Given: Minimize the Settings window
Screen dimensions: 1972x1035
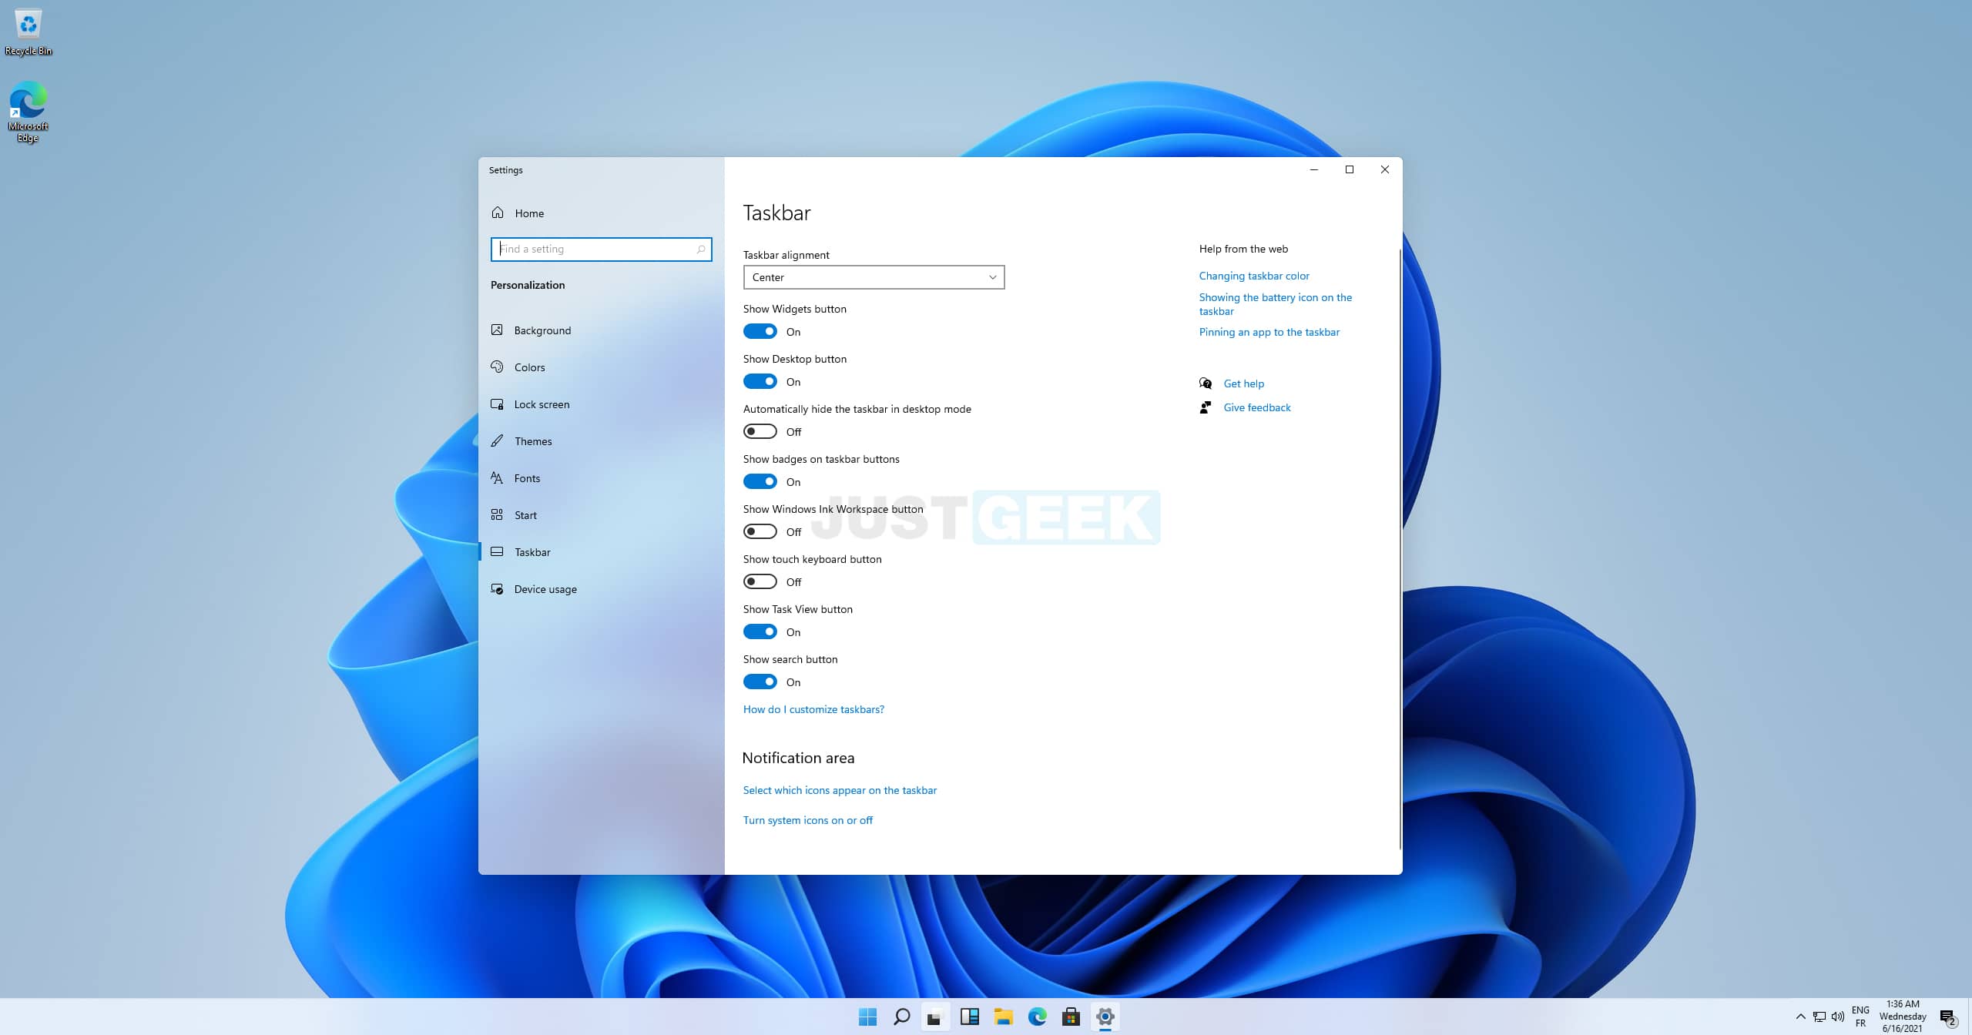Looking at the screenshot, I should [1314, 169].
